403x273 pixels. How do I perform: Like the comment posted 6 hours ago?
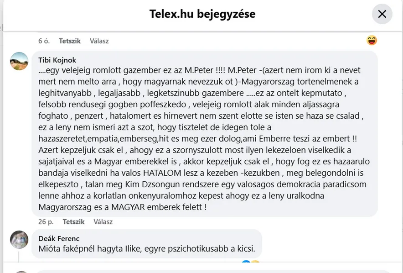(70, 41)
